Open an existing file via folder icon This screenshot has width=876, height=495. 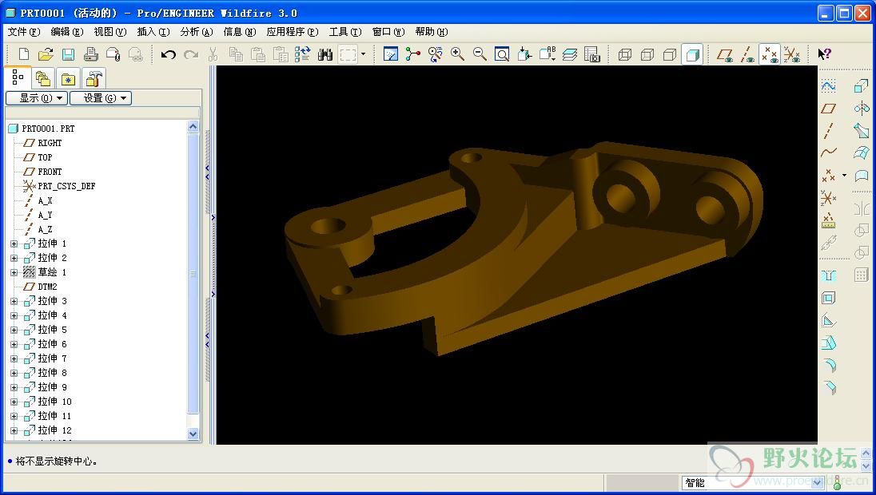click(46, 54)
